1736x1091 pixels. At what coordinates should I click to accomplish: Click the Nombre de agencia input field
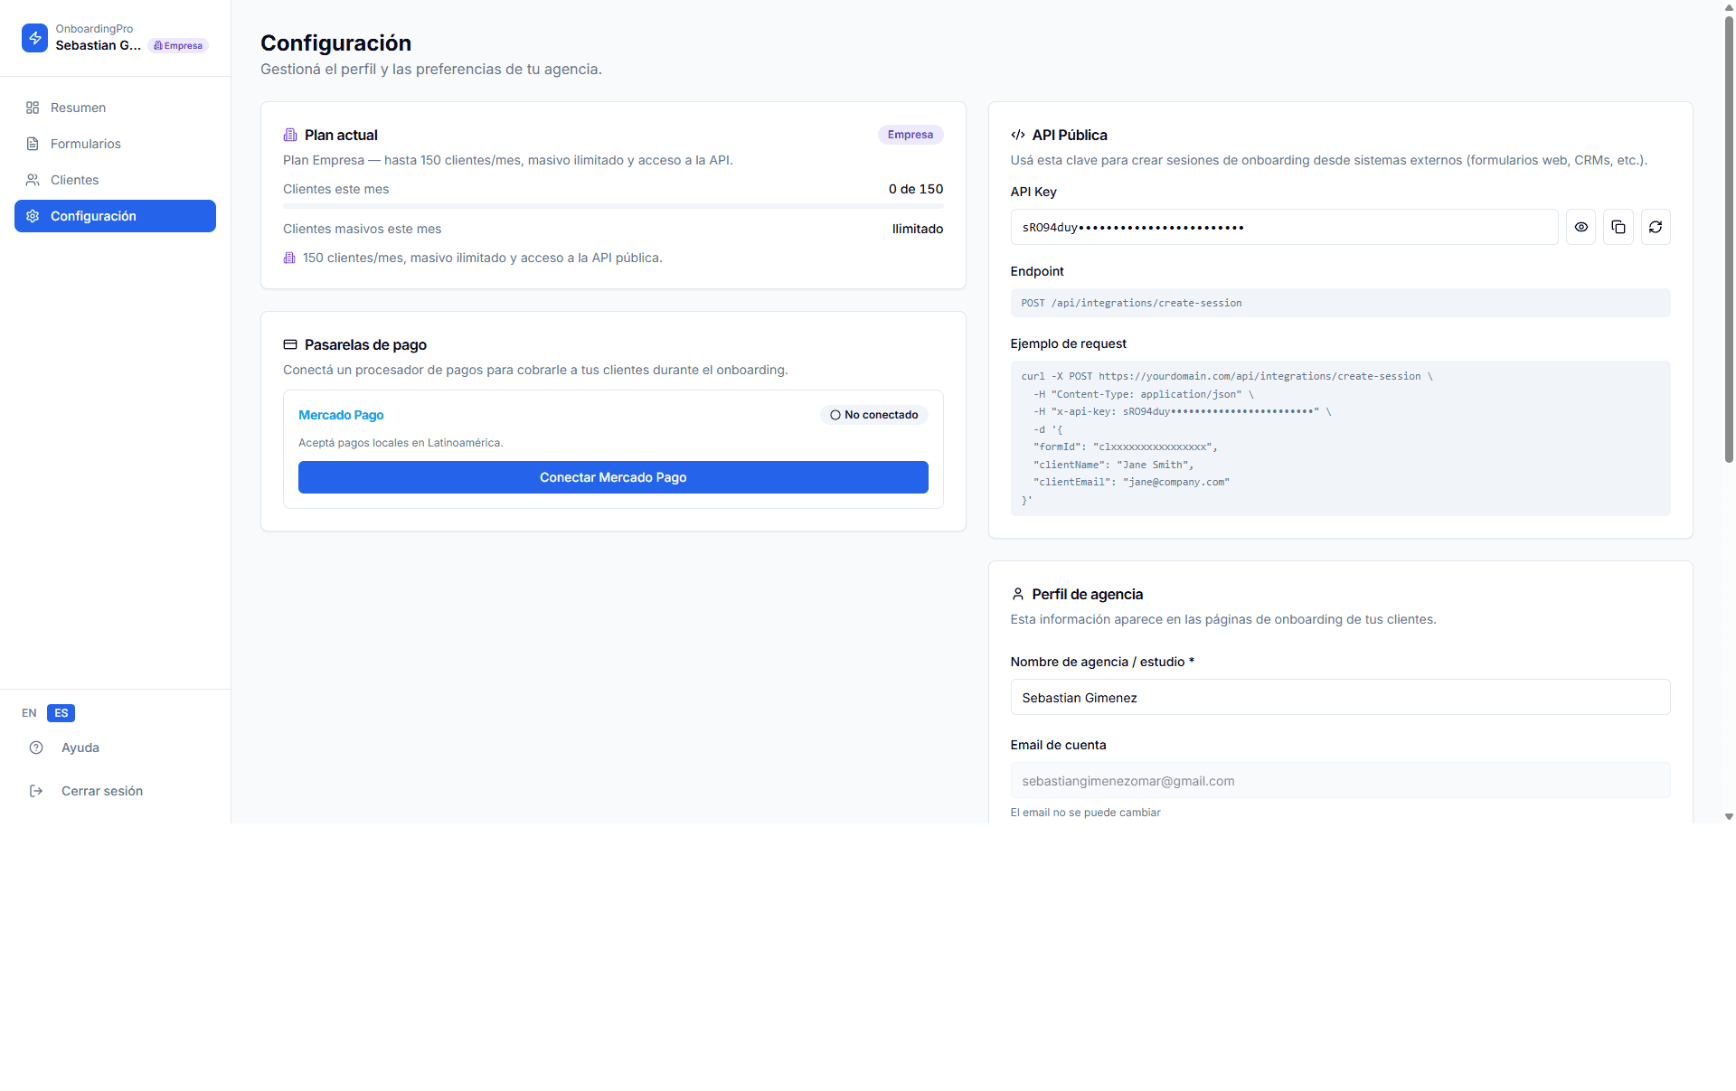1340,697
